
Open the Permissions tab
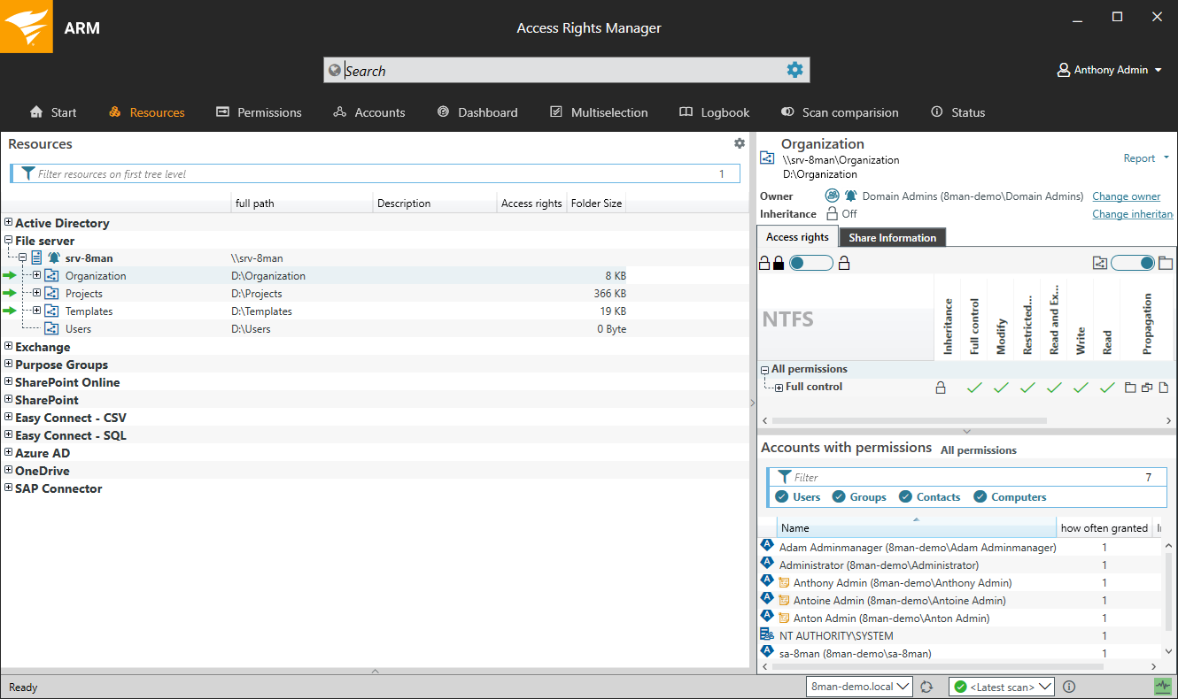coord(259,112)
